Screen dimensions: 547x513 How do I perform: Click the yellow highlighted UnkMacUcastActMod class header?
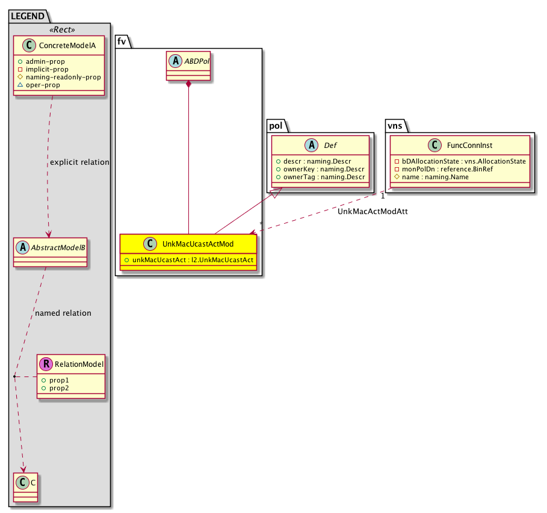pyautogui.click(x=189, y=244)
